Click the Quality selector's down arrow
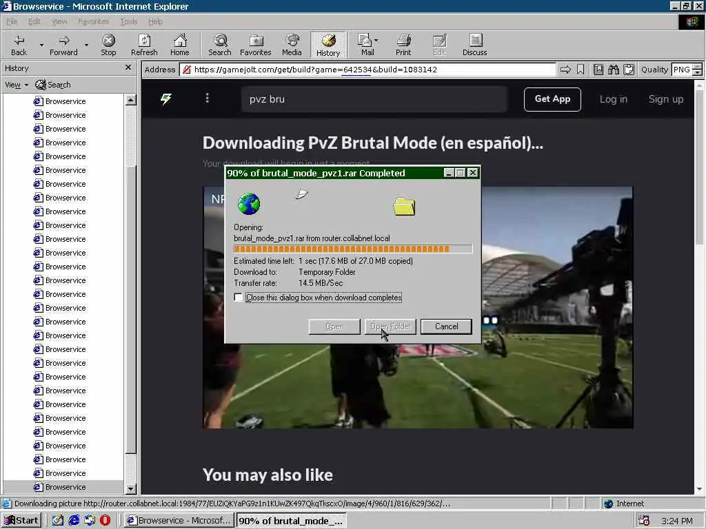The width and height of the screenshot is (706, 529). click(x=697, y=72)
